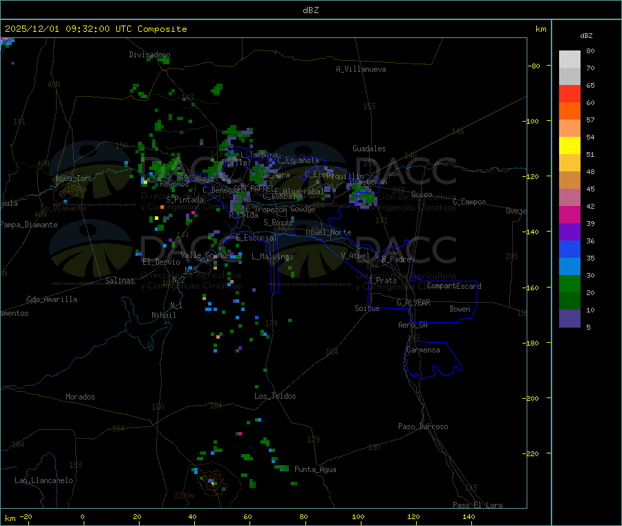Click the A_Villanueva location label
The image size is (622, 526).
pyautogui.click(x=361, y=69)
